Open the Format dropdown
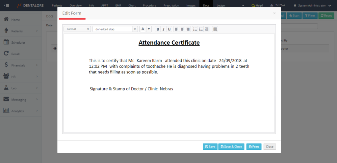The height and width of the screenshot is (163, 337). coord(77,29)
